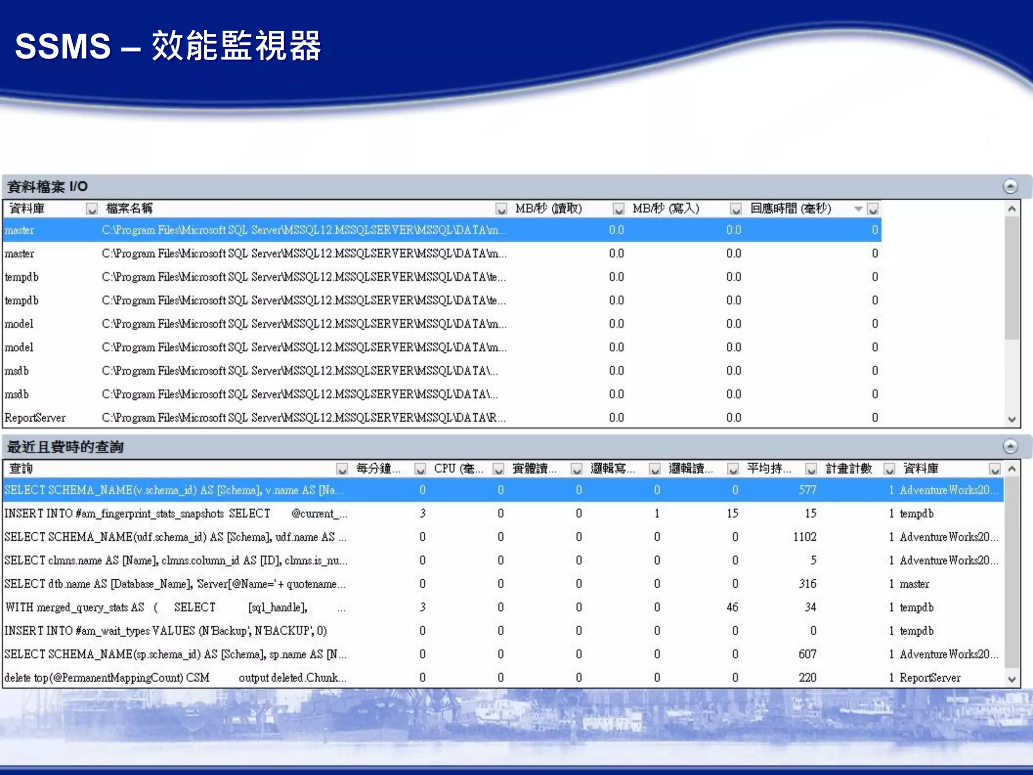The image size is (1033, 775).
Task: Select query INSERT INTO #am_wait_types VALUES
Action: pyautogui.click(x=503, y=631)
